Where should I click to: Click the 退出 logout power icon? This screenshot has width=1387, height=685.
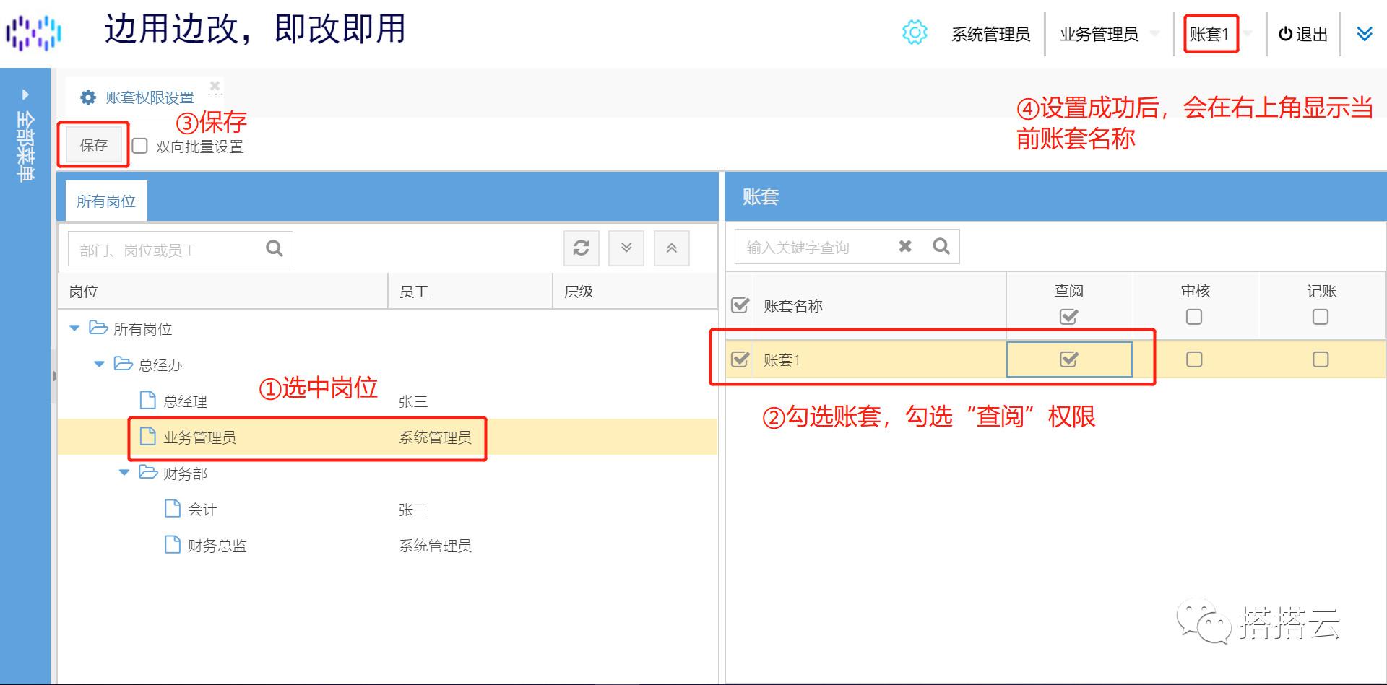(x=1285, y=34)
